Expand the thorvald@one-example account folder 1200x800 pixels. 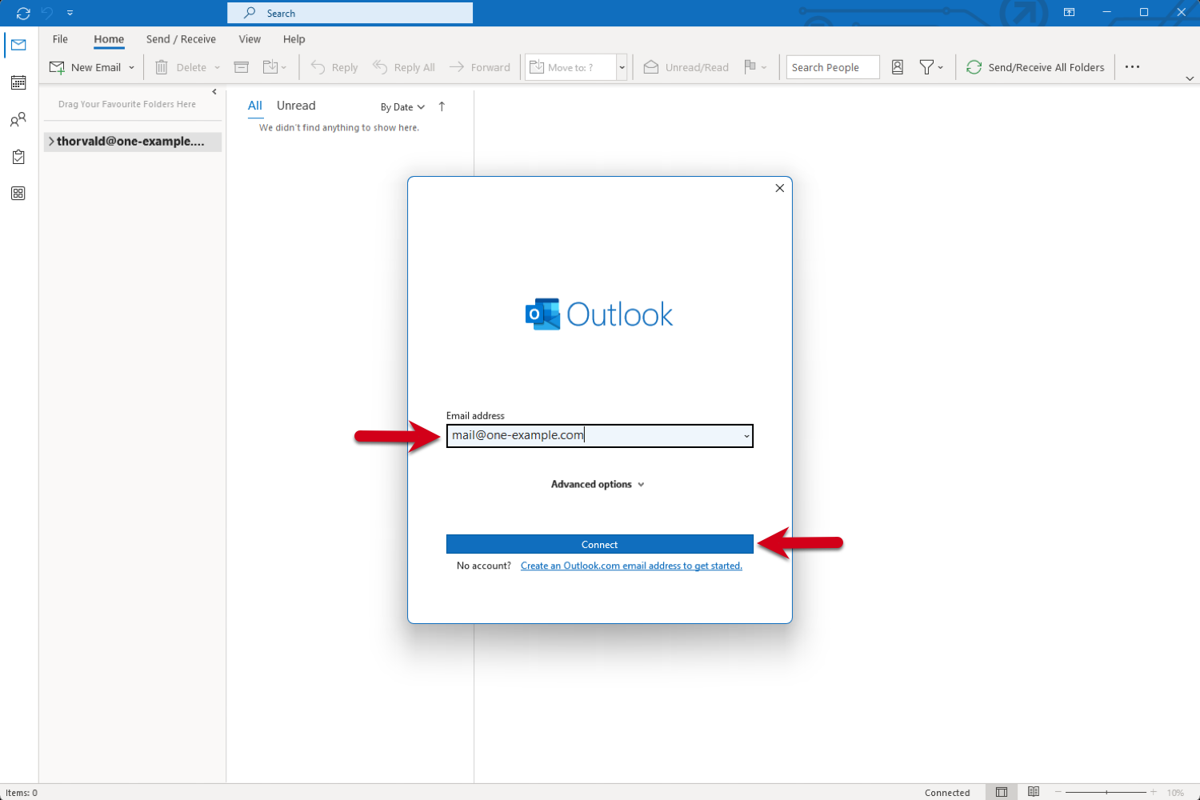[50, 141]
